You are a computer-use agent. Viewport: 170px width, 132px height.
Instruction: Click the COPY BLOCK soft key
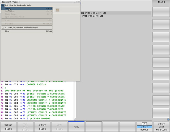pyautogui.click(x=59, y=127)
